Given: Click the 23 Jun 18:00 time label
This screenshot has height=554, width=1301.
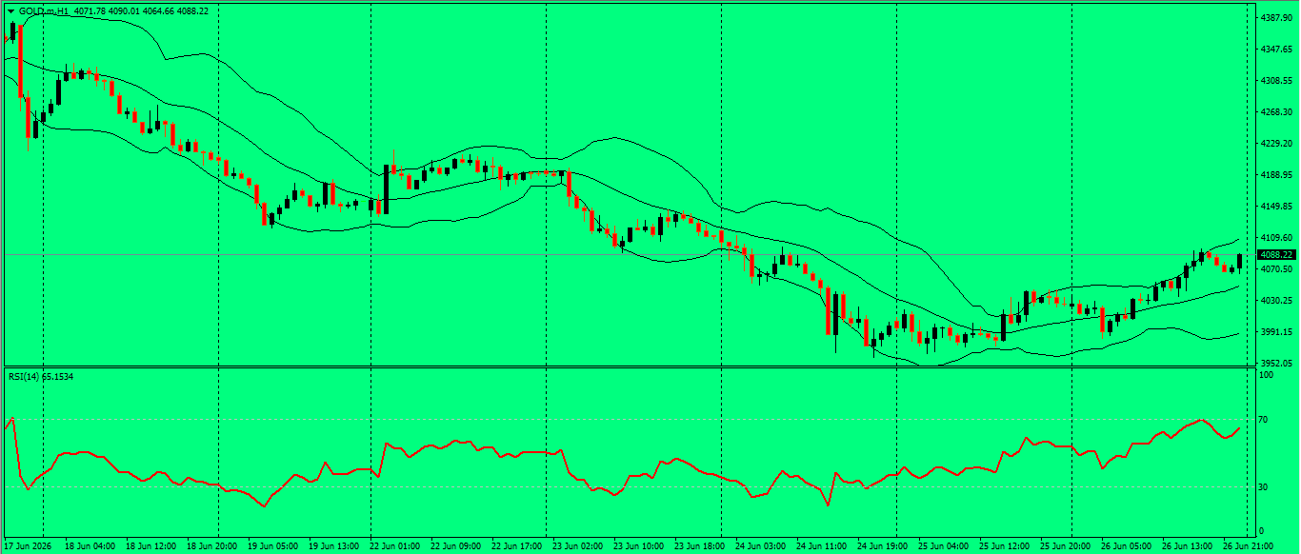Looking at the screenshot, I should pos(700,546).
